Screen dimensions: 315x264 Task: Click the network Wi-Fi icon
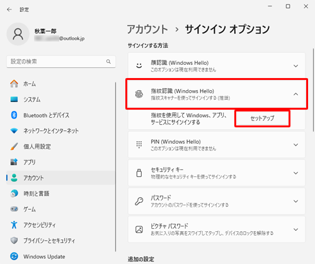14,131
